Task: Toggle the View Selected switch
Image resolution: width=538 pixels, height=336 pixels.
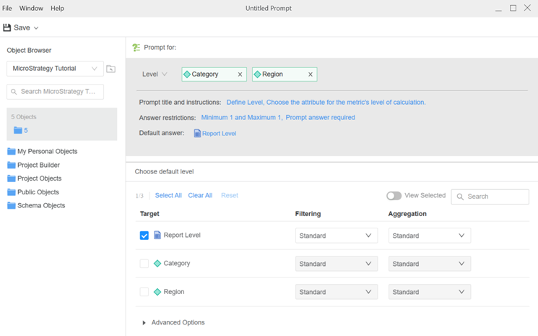Action: tap(394, 196)
